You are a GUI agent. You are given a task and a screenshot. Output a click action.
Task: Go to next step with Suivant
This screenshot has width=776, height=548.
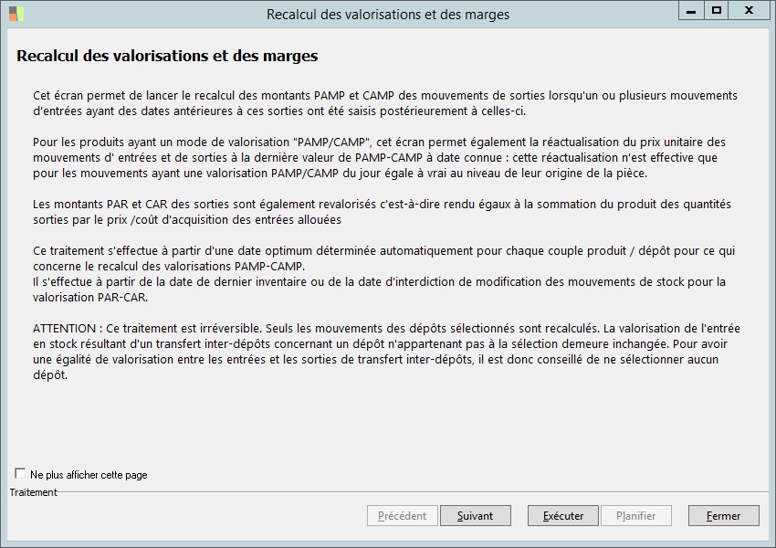click(475, 516)
